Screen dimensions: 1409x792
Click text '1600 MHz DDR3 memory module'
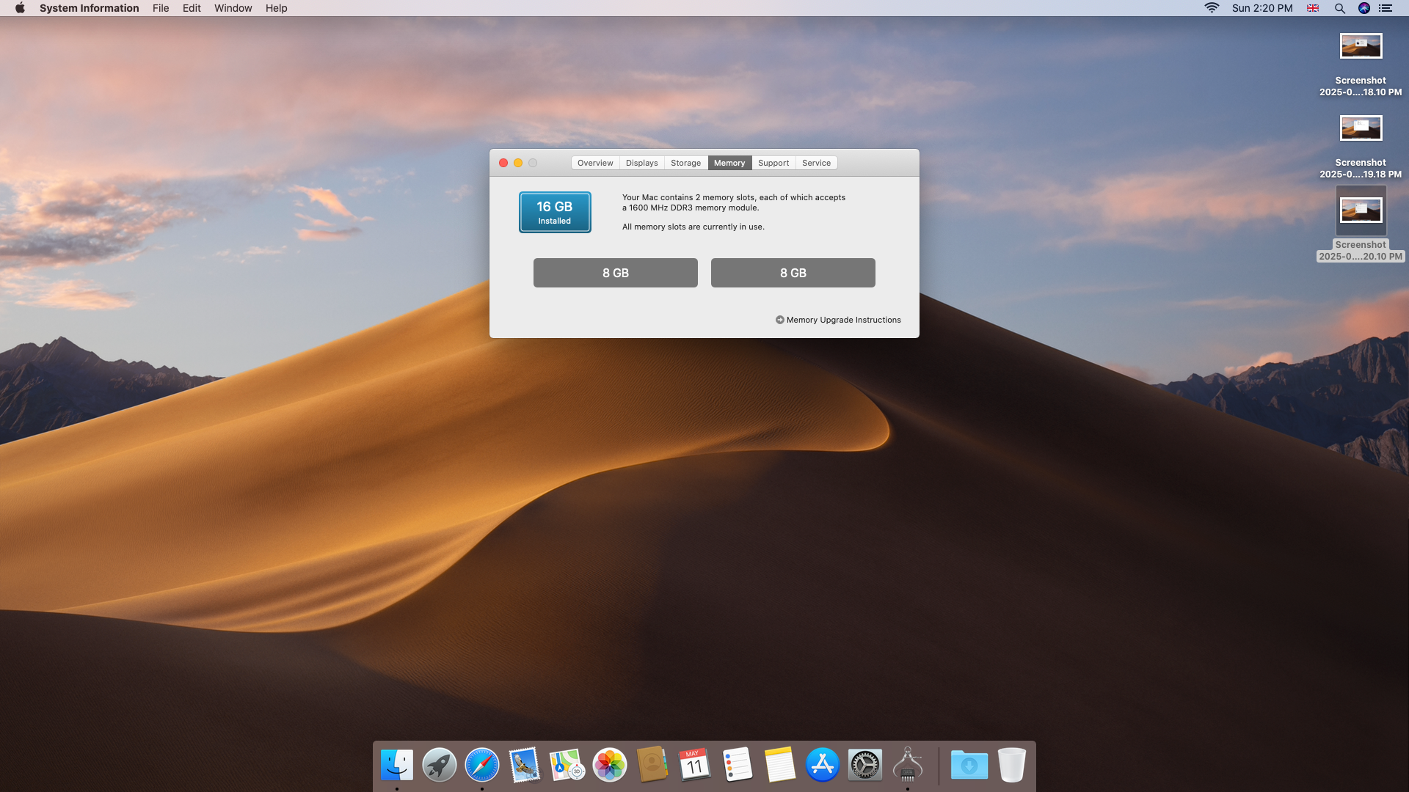click(x=693, y=208)
